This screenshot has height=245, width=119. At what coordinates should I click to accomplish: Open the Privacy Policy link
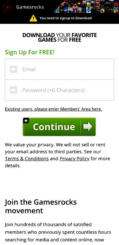coord(75,159)
